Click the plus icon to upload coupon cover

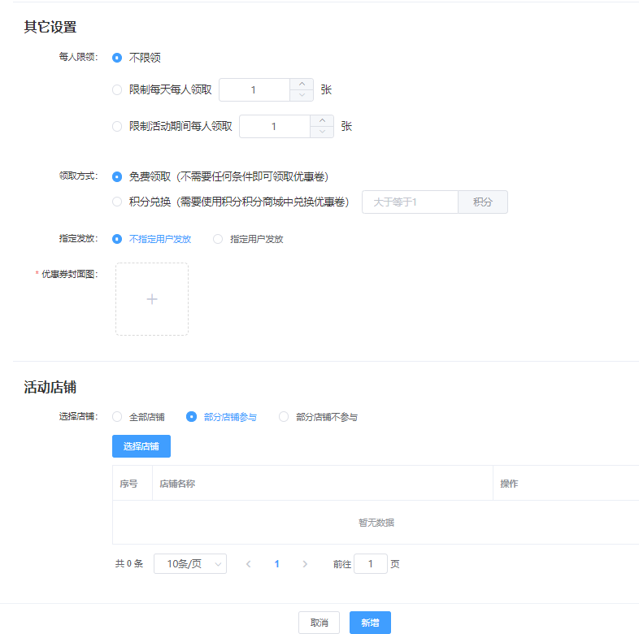[152, 299]
